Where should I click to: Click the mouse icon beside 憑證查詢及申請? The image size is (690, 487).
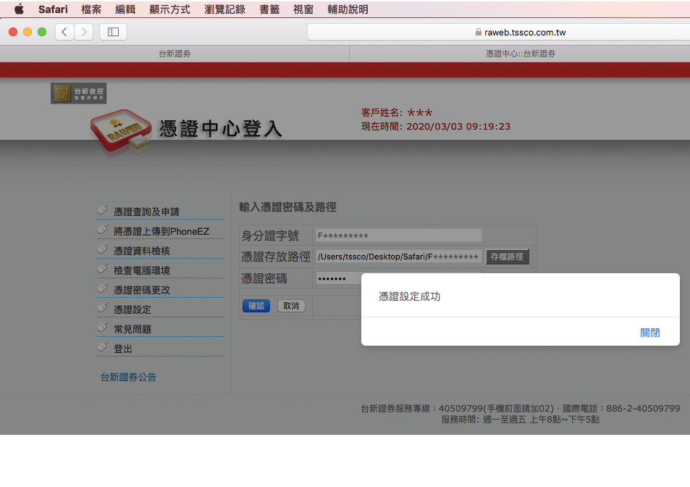(x=103, y=209)
